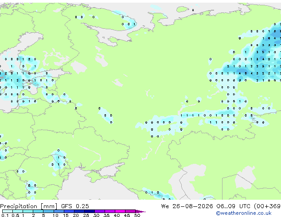Select the 0.1 mm lightest legend swatch
Screen dimensions: 281x217
coord(8,211)
